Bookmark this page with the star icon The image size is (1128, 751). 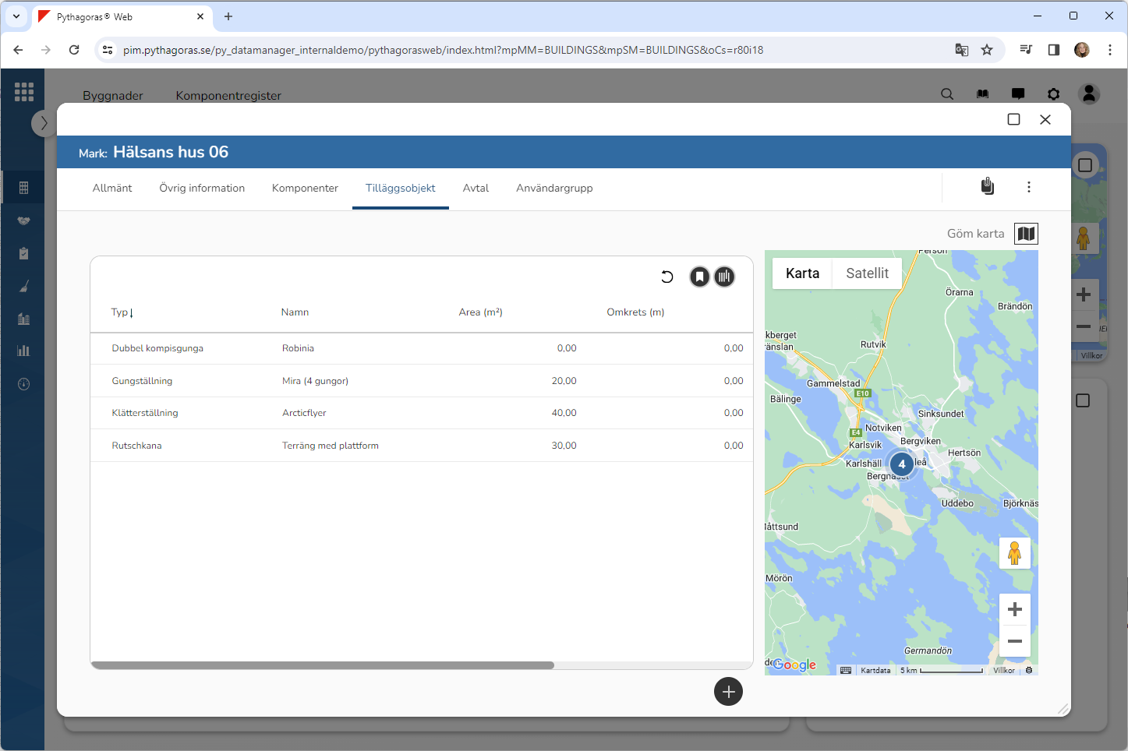(x=987, y=50)
